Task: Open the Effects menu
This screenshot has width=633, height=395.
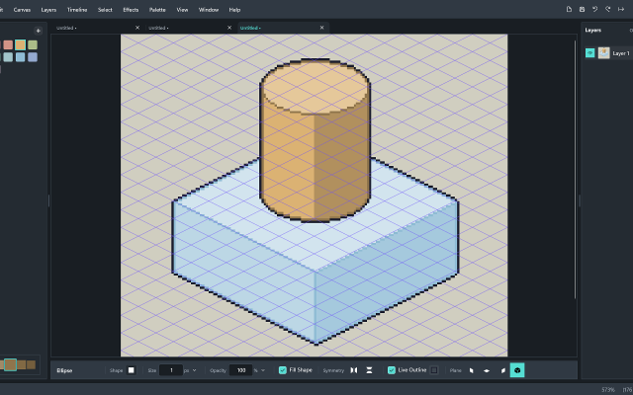Action: 131,10
